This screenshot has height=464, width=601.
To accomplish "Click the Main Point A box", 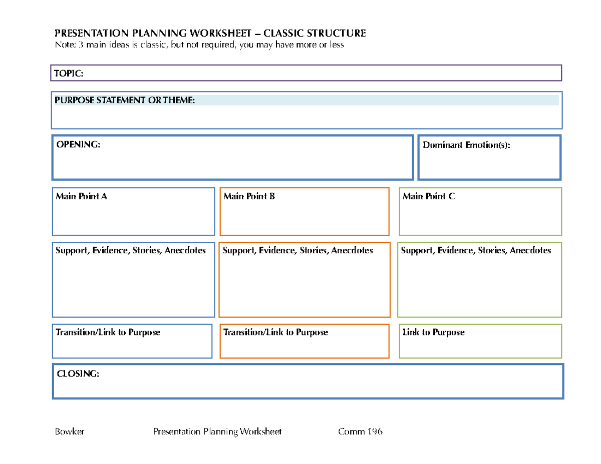I will click(x=133, y=210).
